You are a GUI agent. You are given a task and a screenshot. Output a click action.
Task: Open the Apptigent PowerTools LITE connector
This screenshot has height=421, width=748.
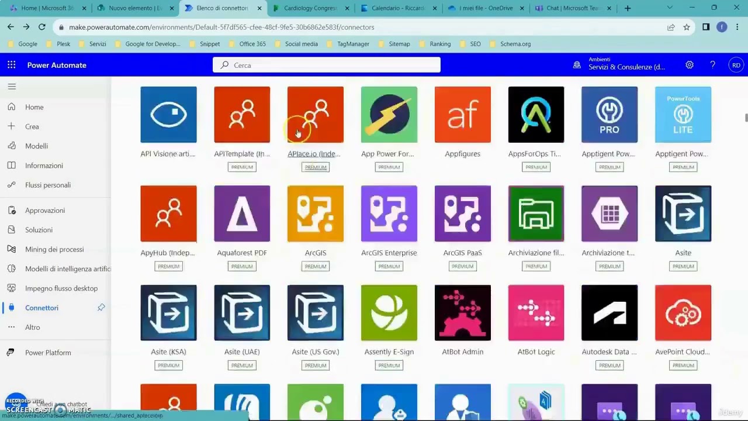[683, 115]
